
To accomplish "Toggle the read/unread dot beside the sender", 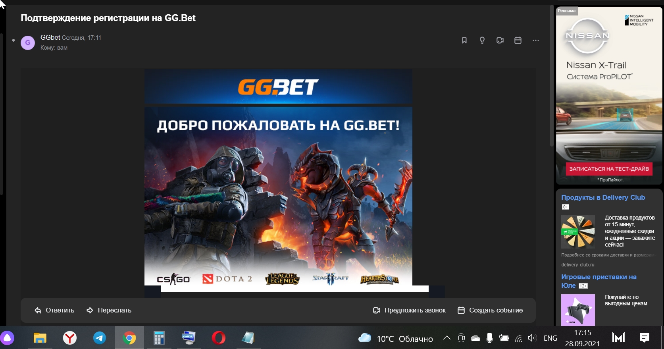I will (13, 40).
